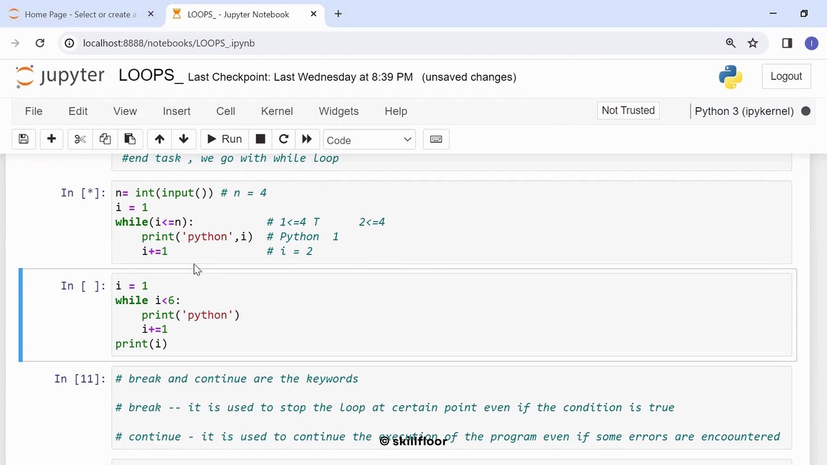
Task: Click the kernel busy indicator circle
Action: [x=806, y=111]
